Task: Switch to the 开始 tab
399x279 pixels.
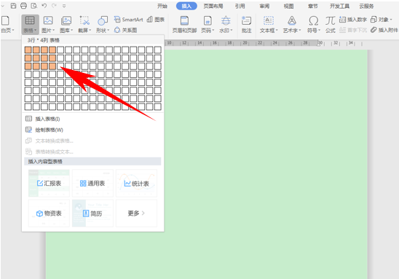Action: (162, 6)
